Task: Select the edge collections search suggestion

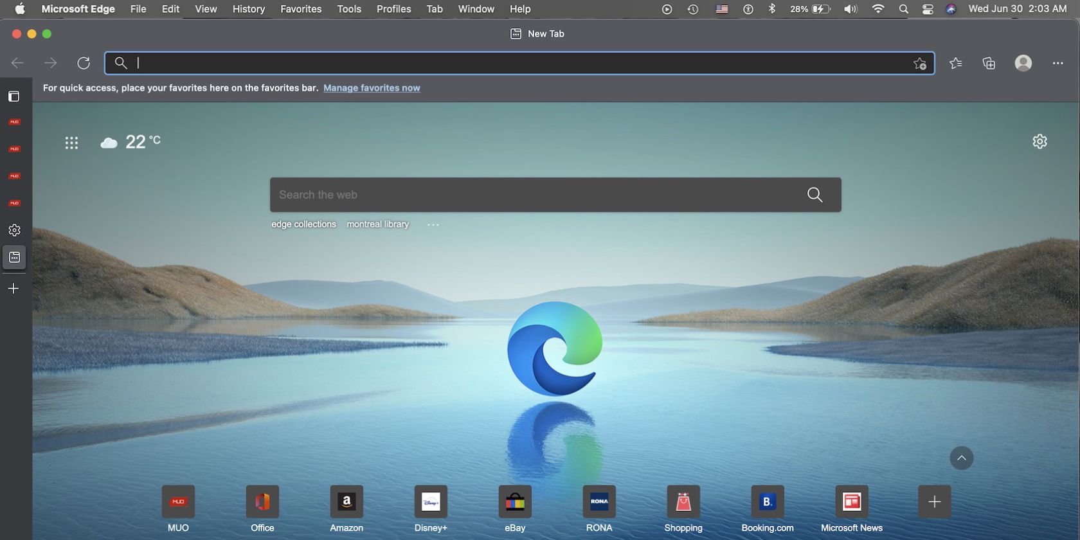Action: click(x=303, y=224)
